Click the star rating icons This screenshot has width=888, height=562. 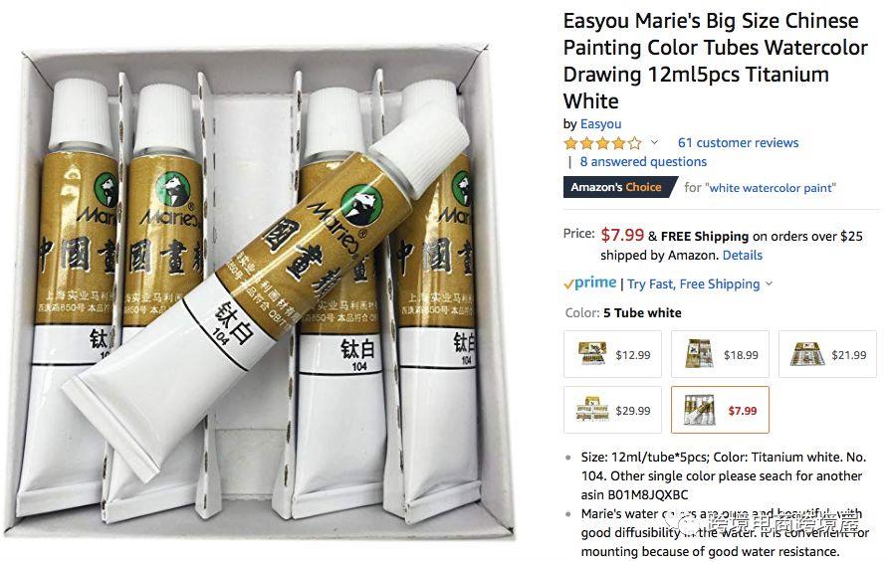[x=602, y=142]
